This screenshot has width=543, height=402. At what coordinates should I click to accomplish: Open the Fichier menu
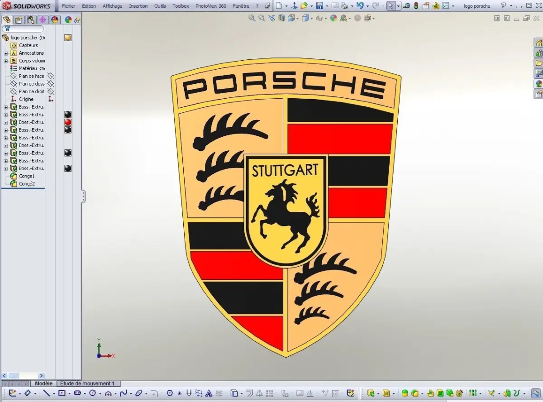tap(68, 6)
